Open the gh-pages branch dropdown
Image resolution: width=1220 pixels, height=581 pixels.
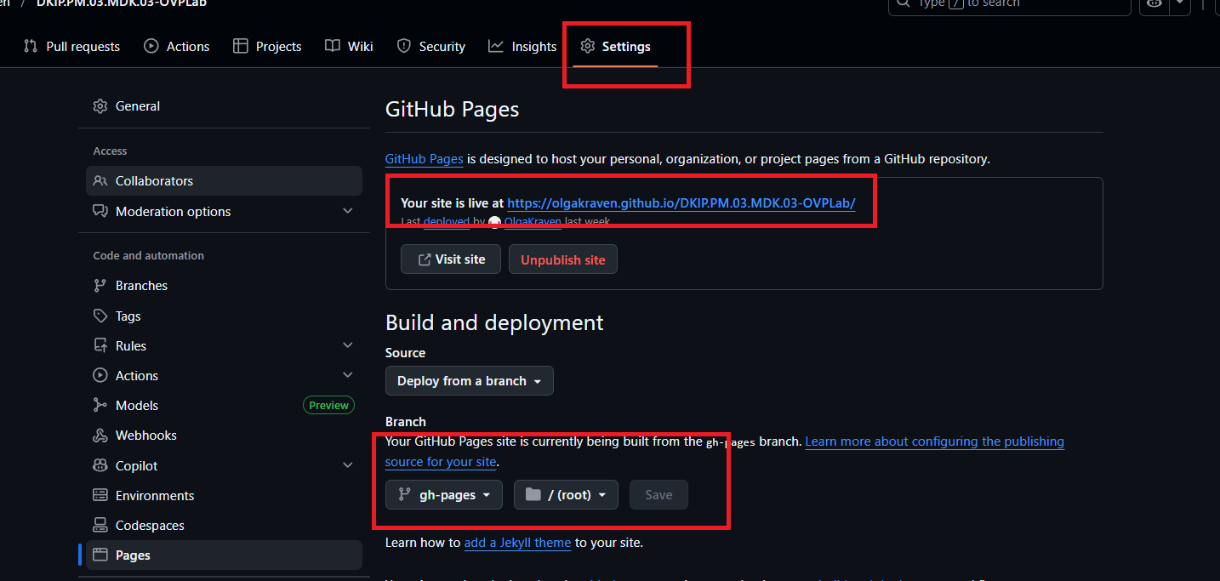[x=444, y=495]
